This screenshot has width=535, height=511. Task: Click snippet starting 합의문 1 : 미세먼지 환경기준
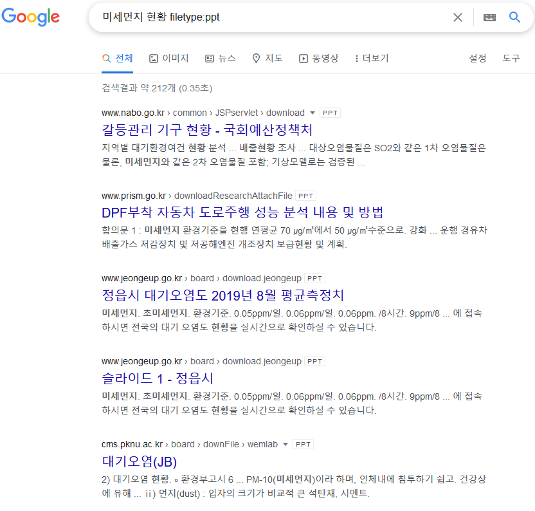[x=294, y=237]
